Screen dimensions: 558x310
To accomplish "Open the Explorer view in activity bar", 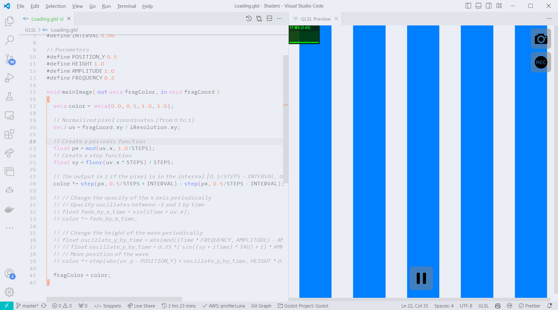I will [9, 21].
